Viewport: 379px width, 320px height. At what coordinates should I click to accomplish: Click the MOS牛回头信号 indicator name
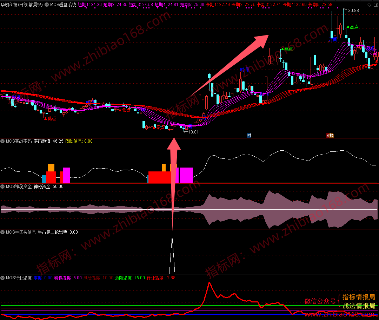point(21,232)
